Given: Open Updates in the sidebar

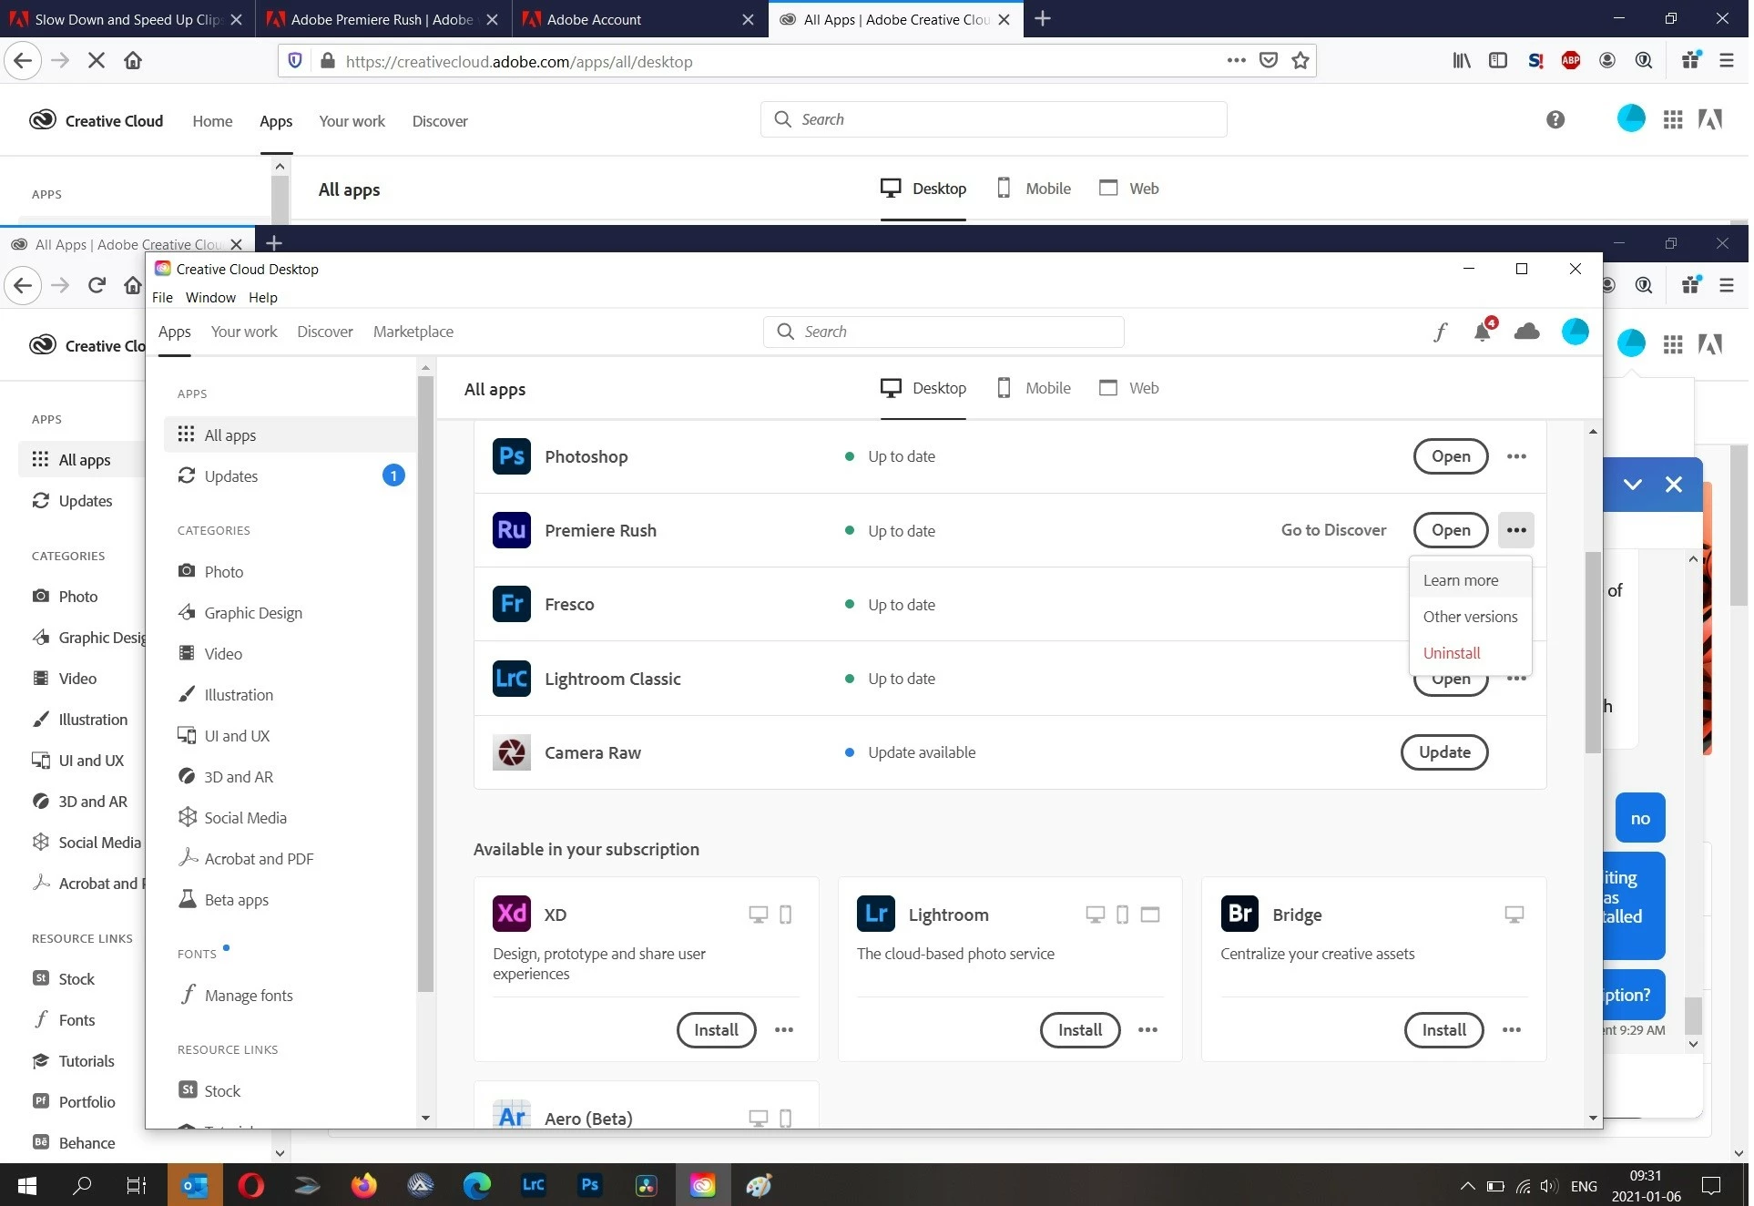Looking at the screenshot, I should (231, 477).
